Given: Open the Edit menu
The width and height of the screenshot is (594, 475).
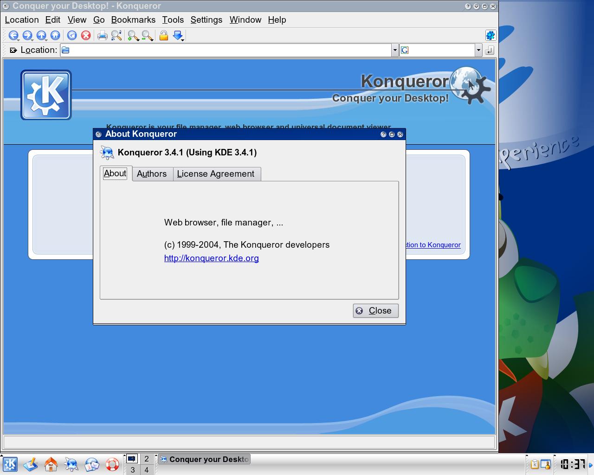Looking at the screenshot, I should tap(53, 20).
